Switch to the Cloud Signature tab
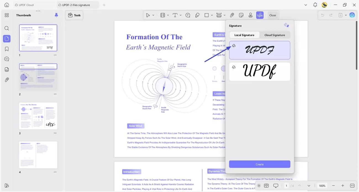The image size is (359, 192). [275, 35]
